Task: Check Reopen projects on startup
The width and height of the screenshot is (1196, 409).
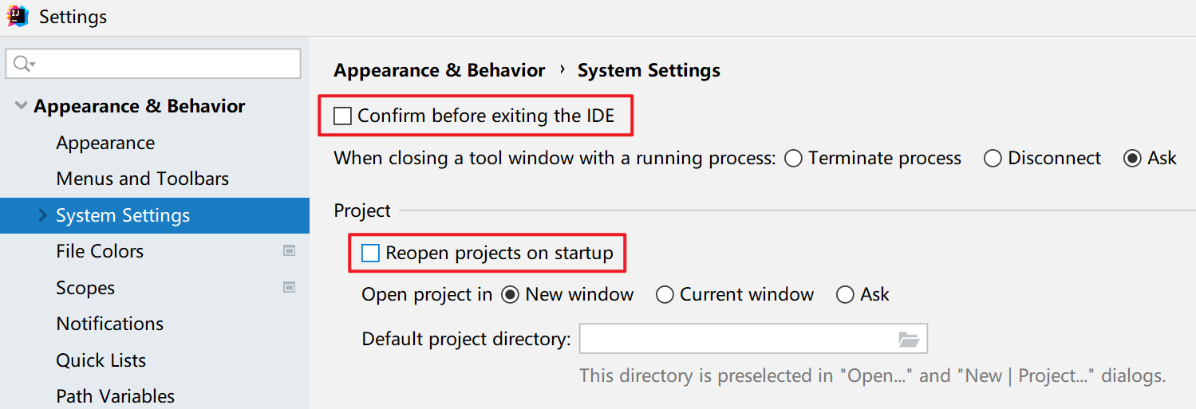Action: point(370,254)
